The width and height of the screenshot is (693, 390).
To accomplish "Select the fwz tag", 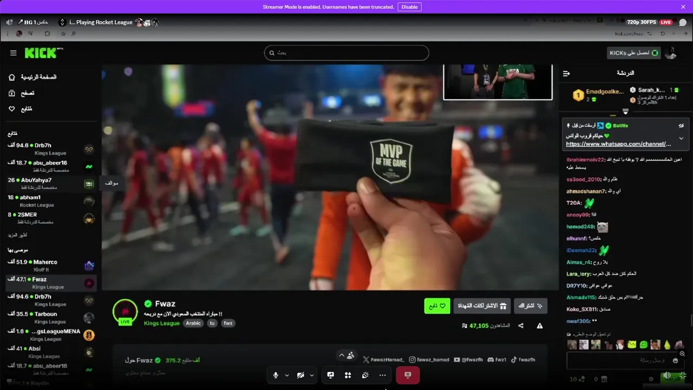I will (228, 323).
